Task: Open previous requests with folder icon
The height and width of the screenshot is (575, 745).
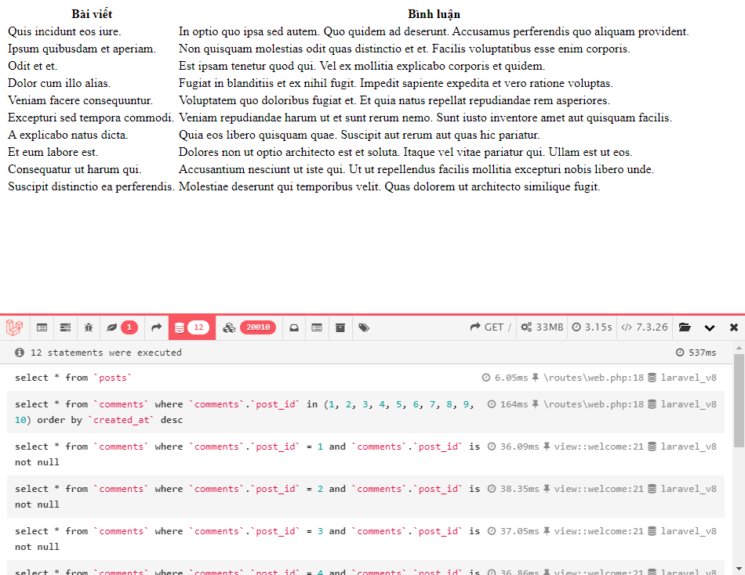Action: coord(685,327)
